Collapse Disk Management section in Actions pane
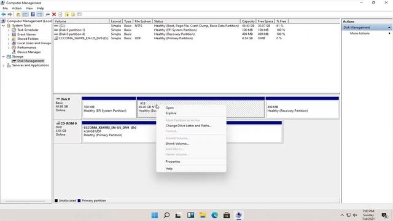The image size is (393, 221). pyautogui.click(x=389, y=28)
